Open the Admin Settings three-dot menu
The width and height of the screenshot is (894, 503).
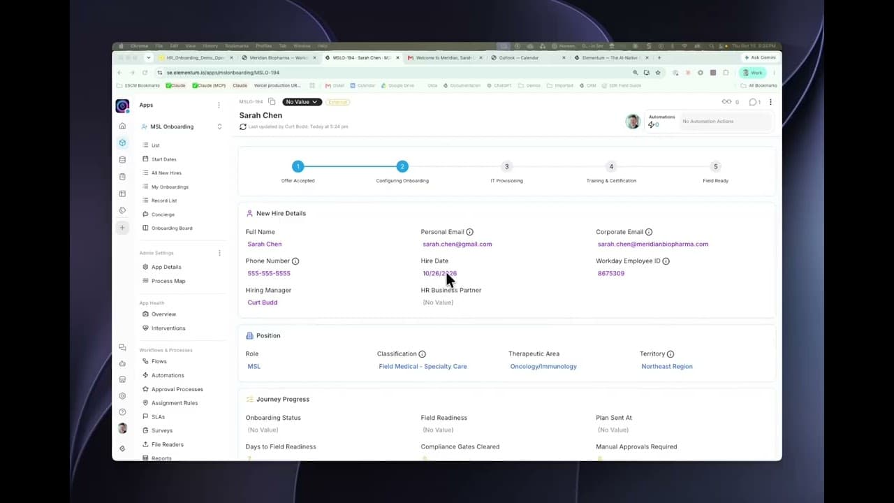[219, 253]
